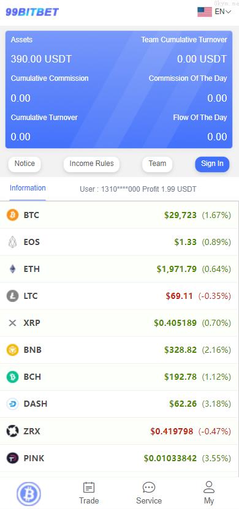
Task: Select the DASH coin icon
Action: pyautogui.click(x=12, y=404)
